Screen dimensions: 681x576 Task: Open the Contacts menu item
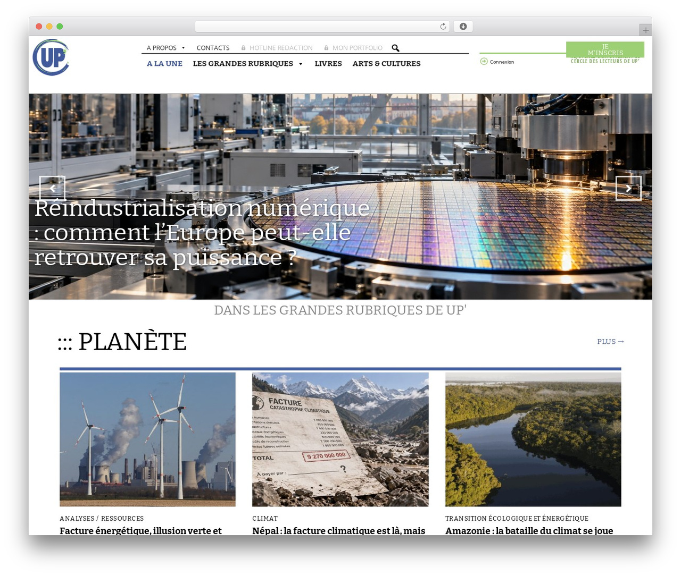point(213,48)
